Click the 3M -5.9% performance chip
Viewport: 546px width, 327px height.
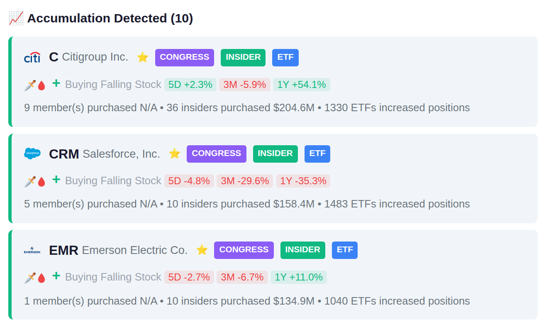pyautogui.click(x=245, y=85)
